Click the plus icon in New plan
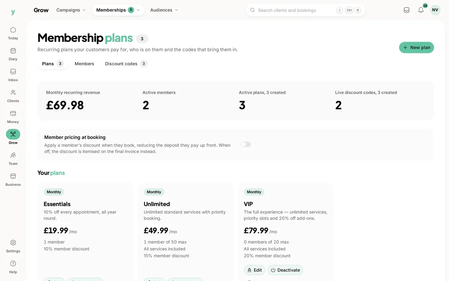The image size is (449, 281). (x=405, y=48)
